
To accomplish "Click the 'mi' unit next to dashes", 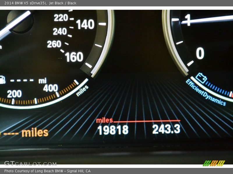I will pyautogui.click(x=43, y=81).
